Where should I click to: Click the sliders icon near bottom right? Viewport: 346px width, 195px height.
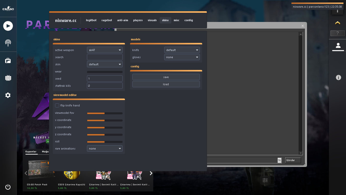point(265,180)
